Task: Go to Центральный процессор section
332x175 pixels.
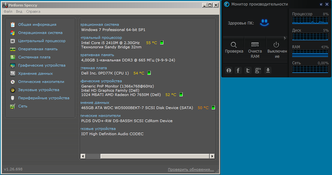Action: (42, 41)
